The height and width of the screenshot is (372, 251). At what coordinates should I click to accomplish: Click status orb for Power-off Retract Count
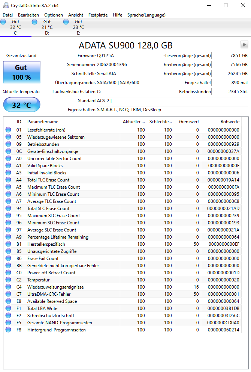(8, 272)
